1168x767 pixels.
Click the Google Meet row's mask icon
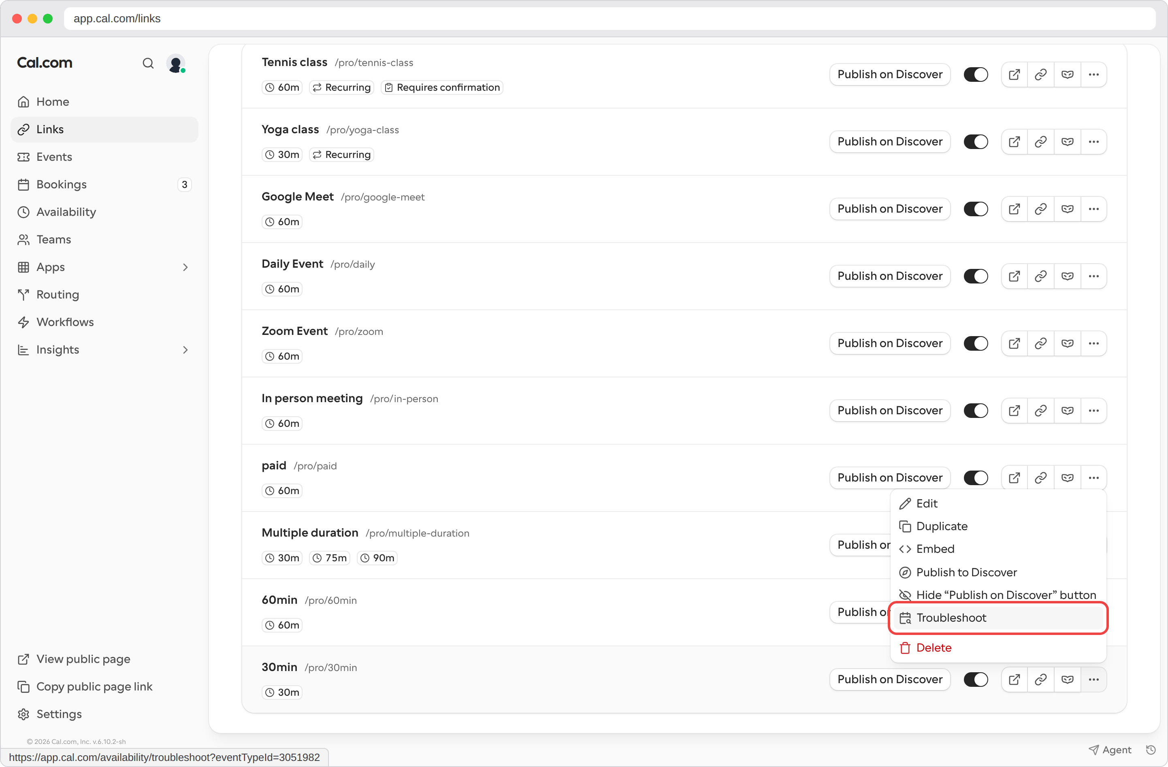(1068, 209)
